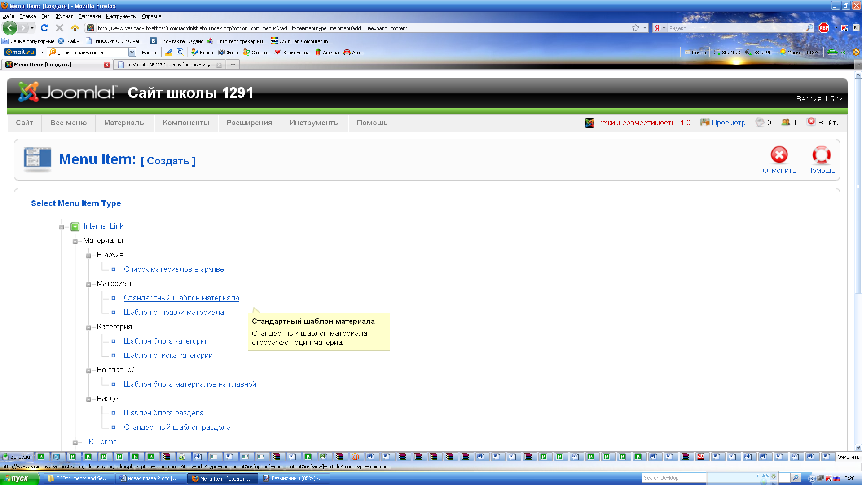Viewport: 862px width, 485px height.
Task: Click the Adblock Plus ABP icon
Action: click(x=824, y=28)
